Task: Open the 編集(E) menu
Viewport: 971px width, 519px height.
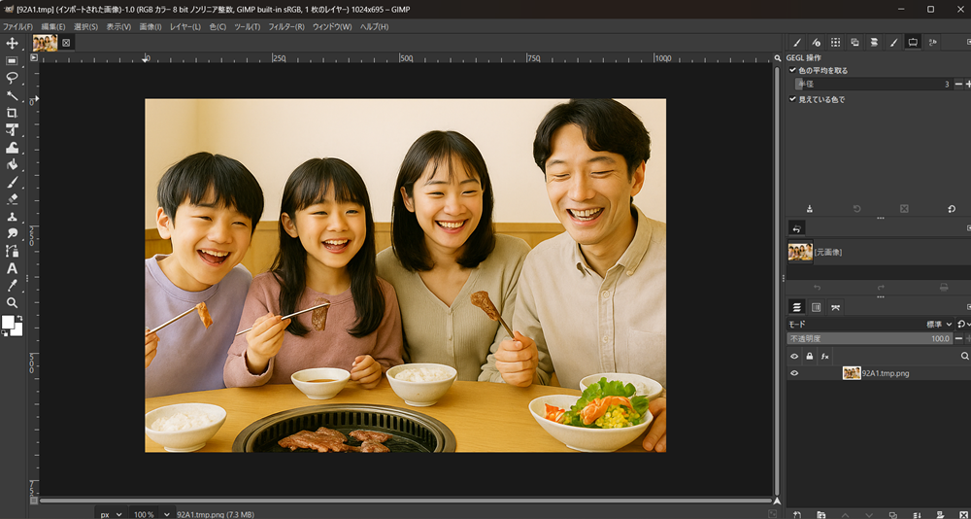Action: point(53,26)
